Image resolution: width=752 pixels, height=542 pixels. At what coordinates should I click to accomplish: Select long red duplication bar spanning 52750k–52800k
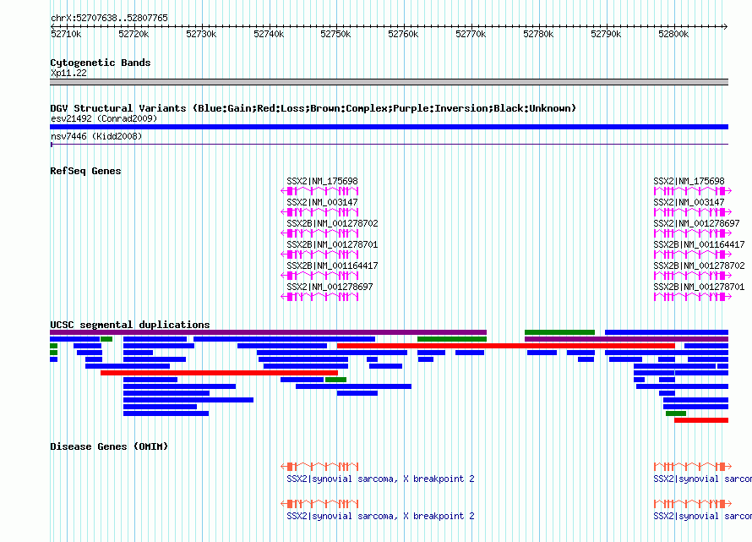tap(506, 346)
